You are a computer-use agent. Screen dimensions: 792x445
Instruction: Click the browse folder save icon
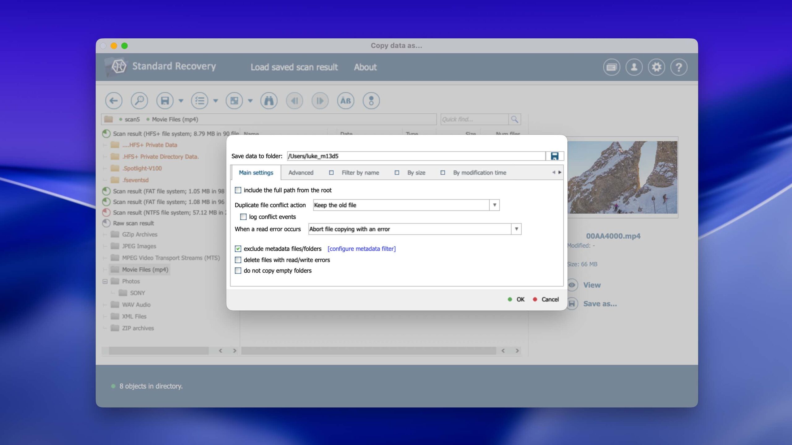[554, 156]
